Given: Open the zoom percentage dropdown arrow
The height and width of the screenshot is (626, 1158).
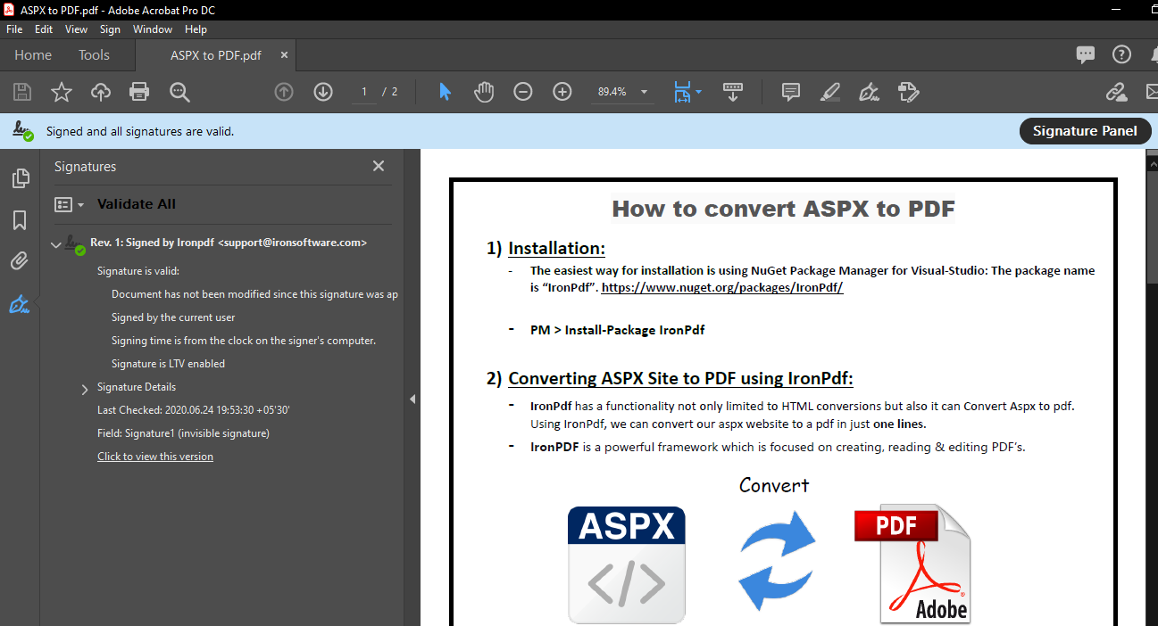Looking at the screenshot, I should [644, 92].
